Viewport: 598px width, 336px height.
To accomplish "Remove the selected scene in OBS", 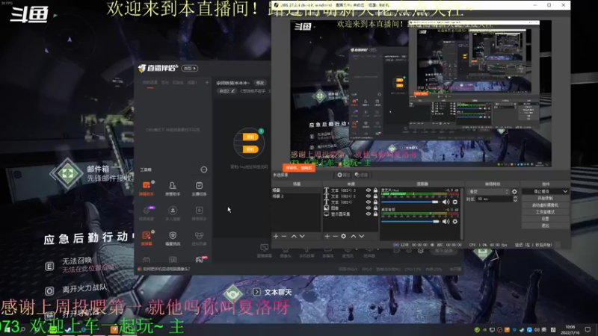I will (284, 236).
